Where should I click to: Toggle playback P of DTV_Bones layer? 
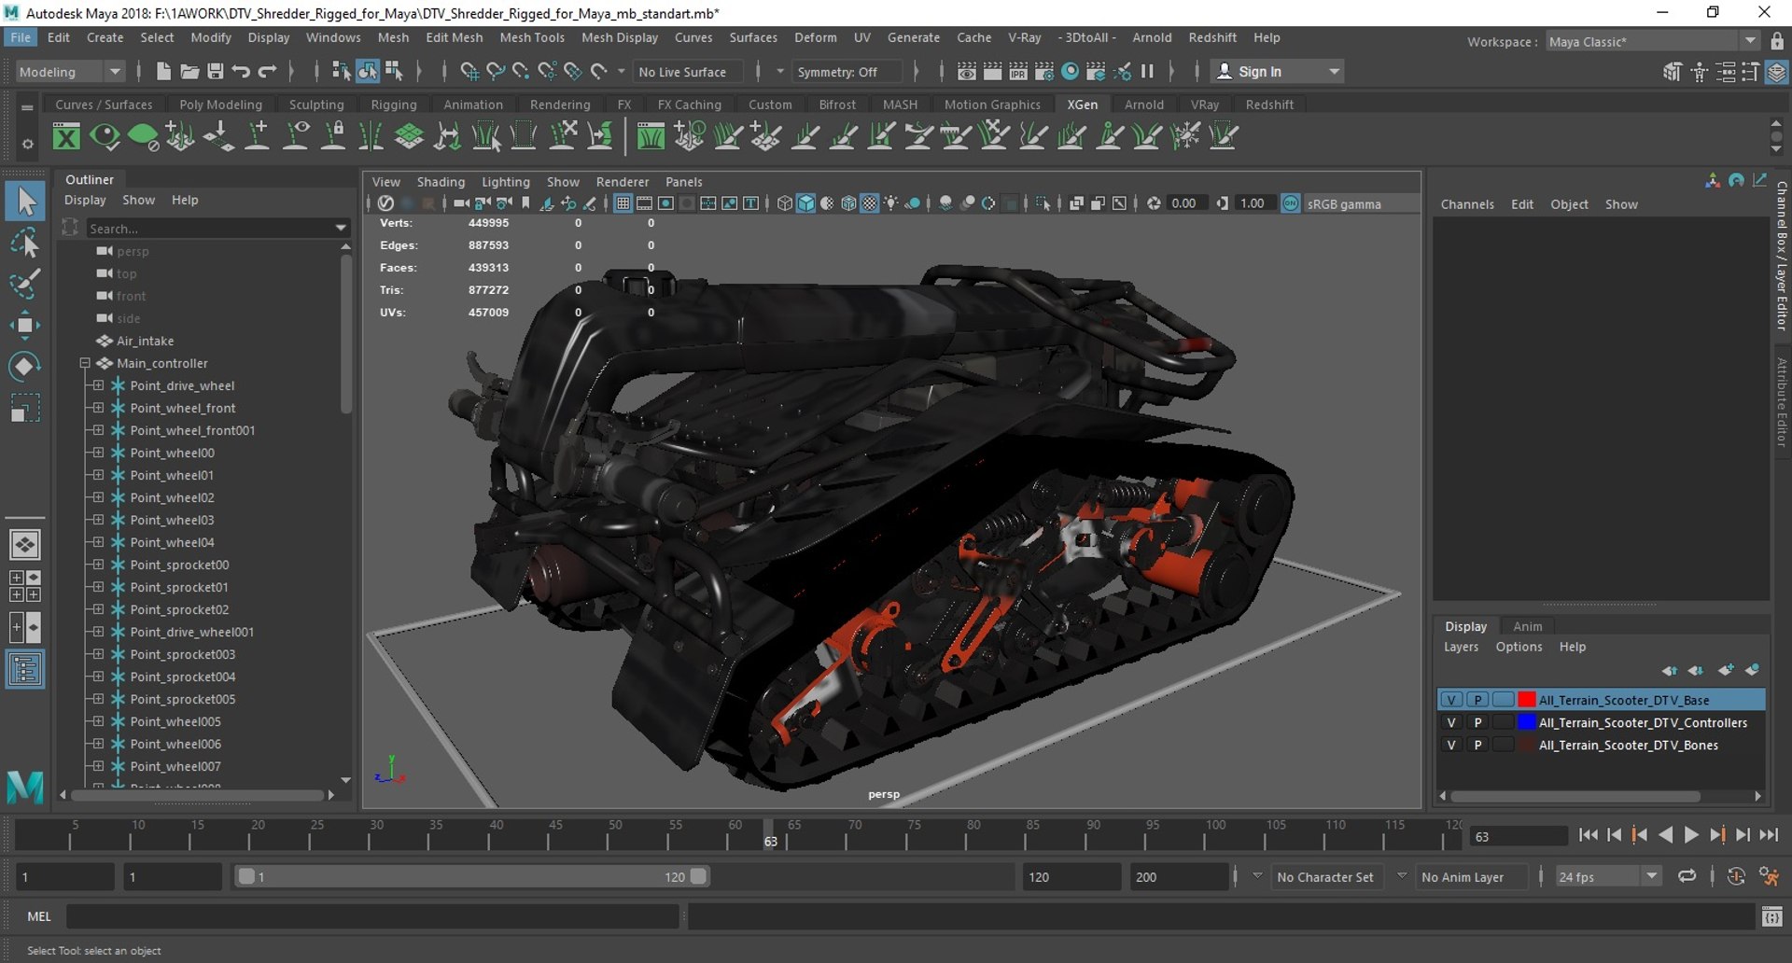click(x=1477, y=745)
